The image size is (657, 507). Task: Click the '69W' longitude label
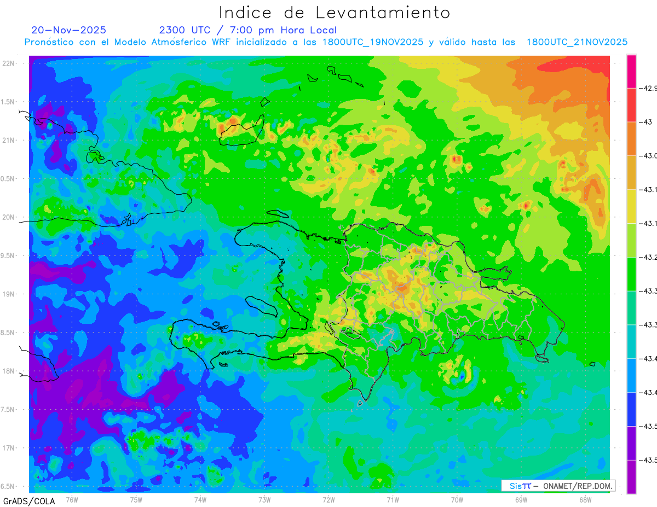pyautogui.click(x=521, y=499)
